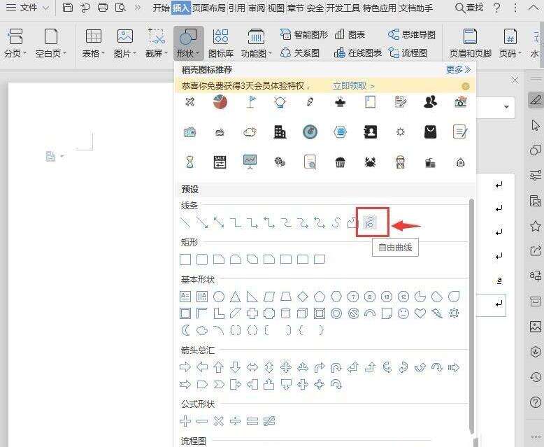The height and width of the screenshot is (447, 544).
Task: Select the right arrow shape
Action: [x=185, y=367]
